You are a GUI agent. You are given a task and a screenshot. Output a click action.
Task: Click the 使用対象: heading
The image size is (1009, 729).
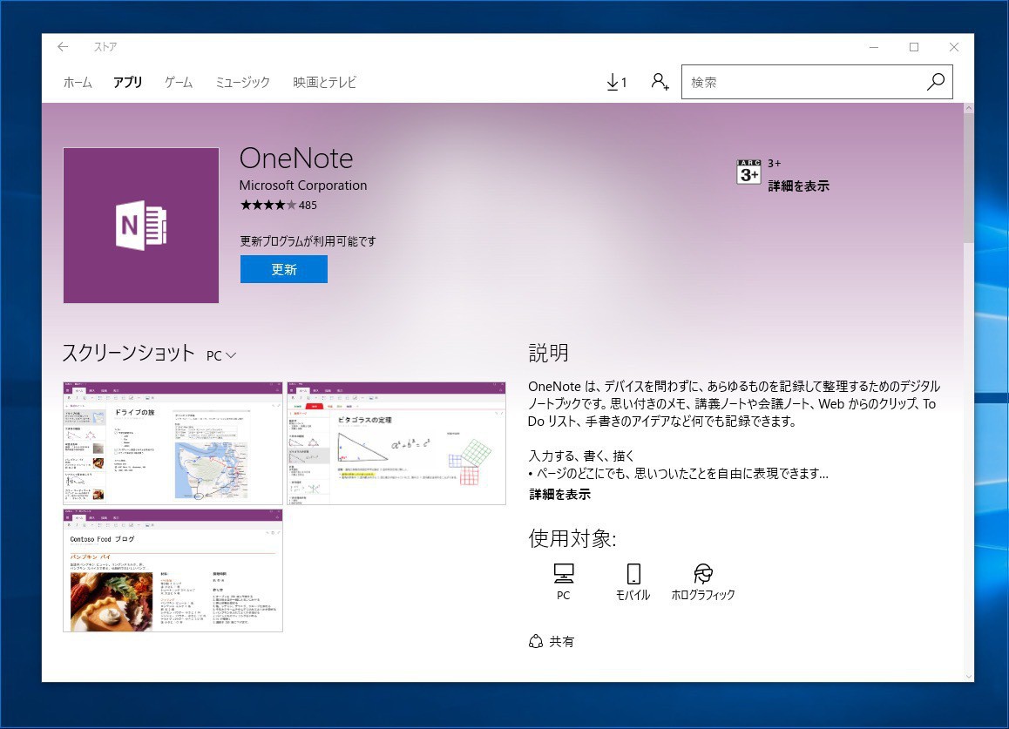pos(572,538)
